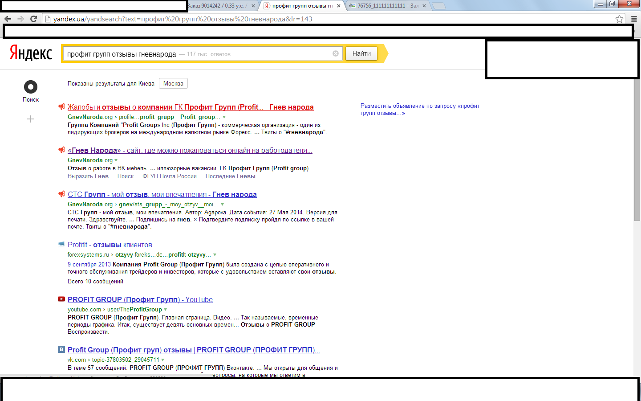Open Жалобы и отзывы о компании ГК Профит Групп

[191, 107]
